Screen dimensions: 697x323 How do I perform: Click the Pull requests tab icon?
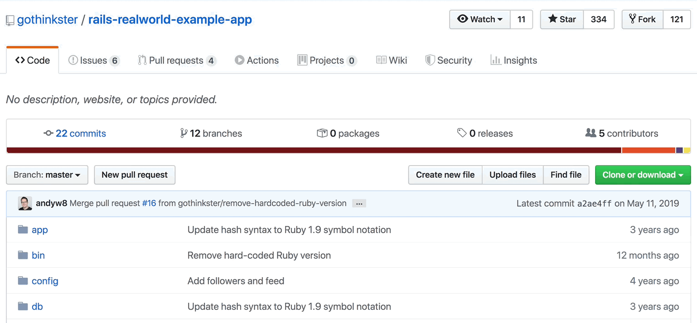click(142, 60)
